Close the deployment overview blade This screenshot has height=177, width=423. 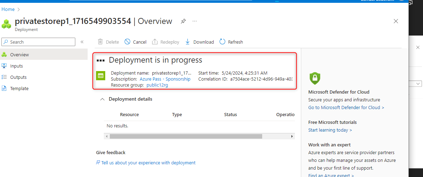coord(396,21)
